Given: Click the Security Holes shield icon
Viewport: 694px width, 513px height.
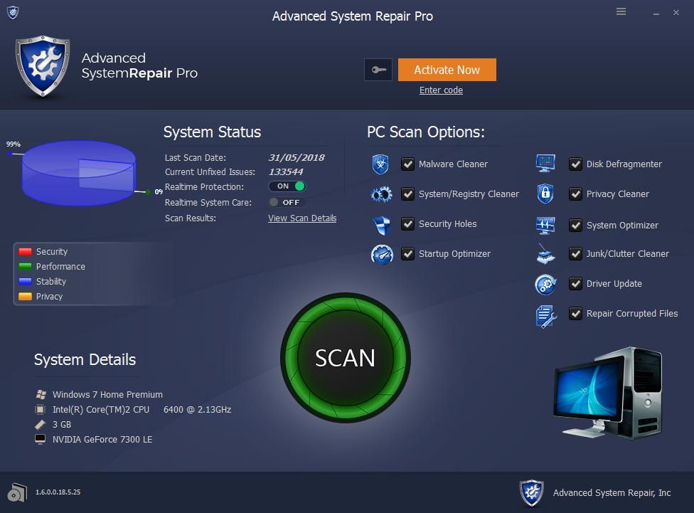Looking at the screenshot, I should (381, 225).
